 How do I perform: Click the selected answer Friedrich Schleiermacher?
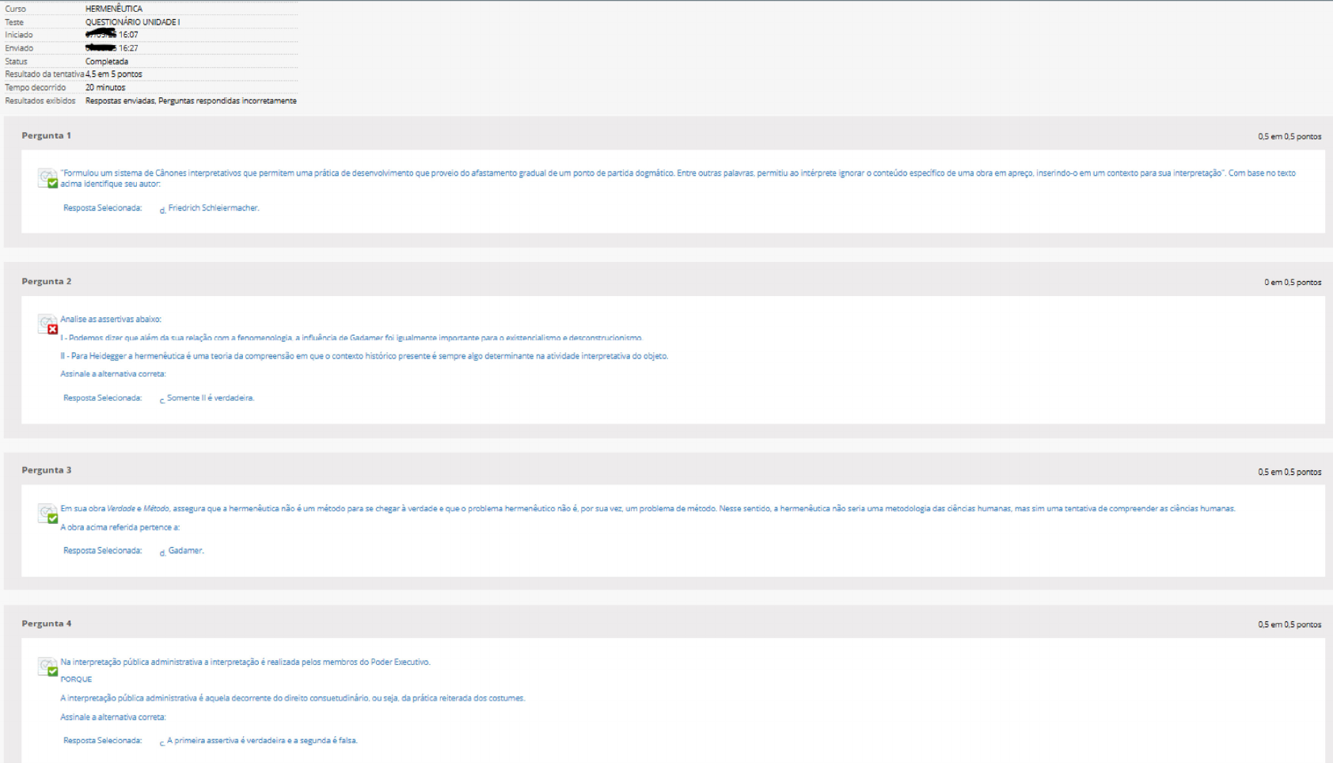pyautogui.click(x=213, y=208)
